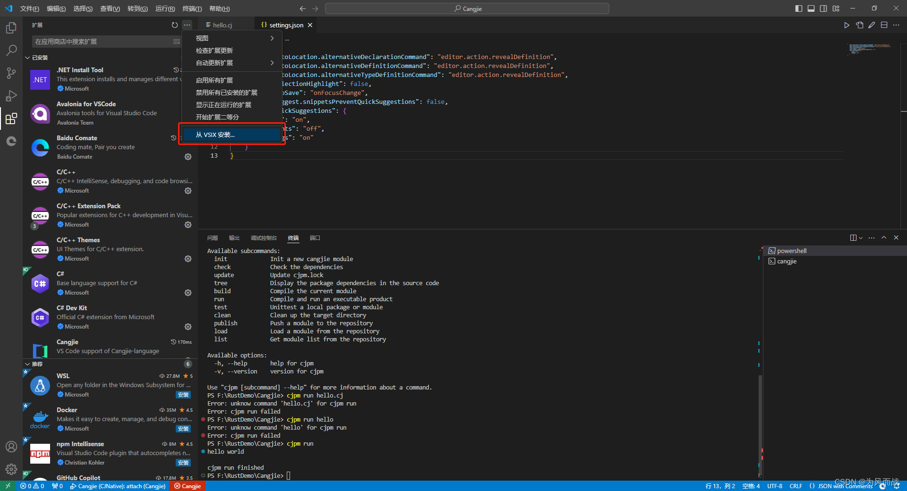907x491 pixels.
Task: Split the terminal panel
Action: [x=853, y=237]
